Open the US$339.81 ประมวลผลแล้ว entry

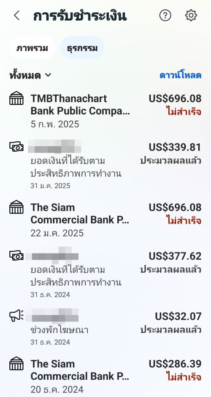pos(105,164)
